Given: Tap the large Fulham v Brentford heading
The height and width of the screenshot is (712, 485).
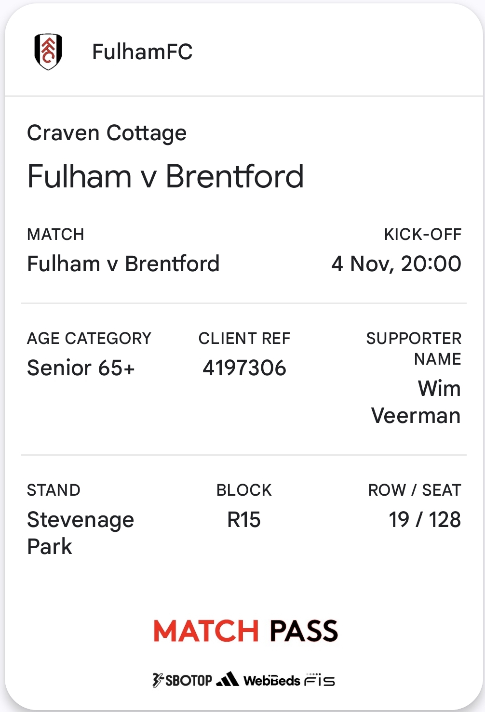Looking at the screenshot, I should 165,176.
